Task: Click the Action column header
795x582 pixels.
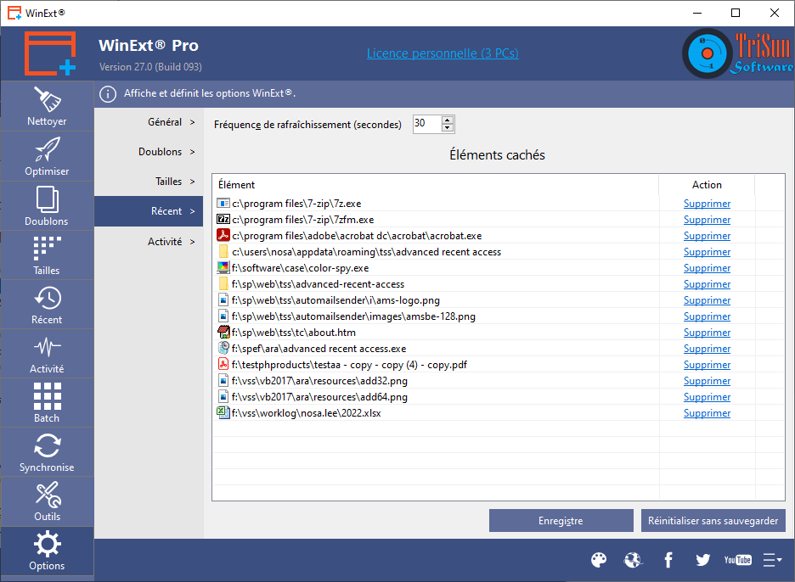Action: tap(707, 185)
